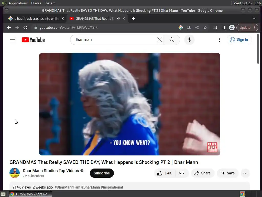Screen dimensions: 262x197
Task: Mute the tab via its speaker icon
Action: click(x=118, y=18)
